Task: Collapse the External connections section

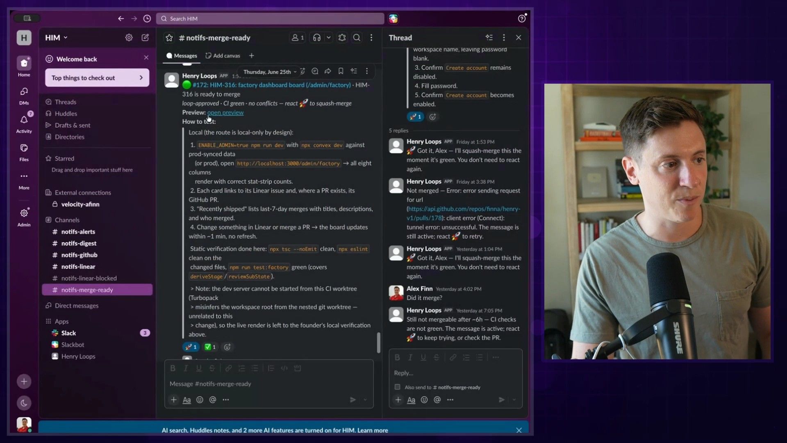Action: point(82,192)
